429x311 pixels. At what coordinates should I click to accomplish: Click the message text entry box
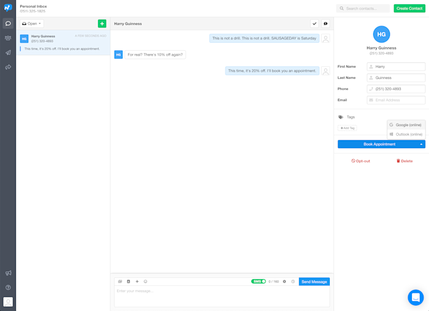coord(222,296)
